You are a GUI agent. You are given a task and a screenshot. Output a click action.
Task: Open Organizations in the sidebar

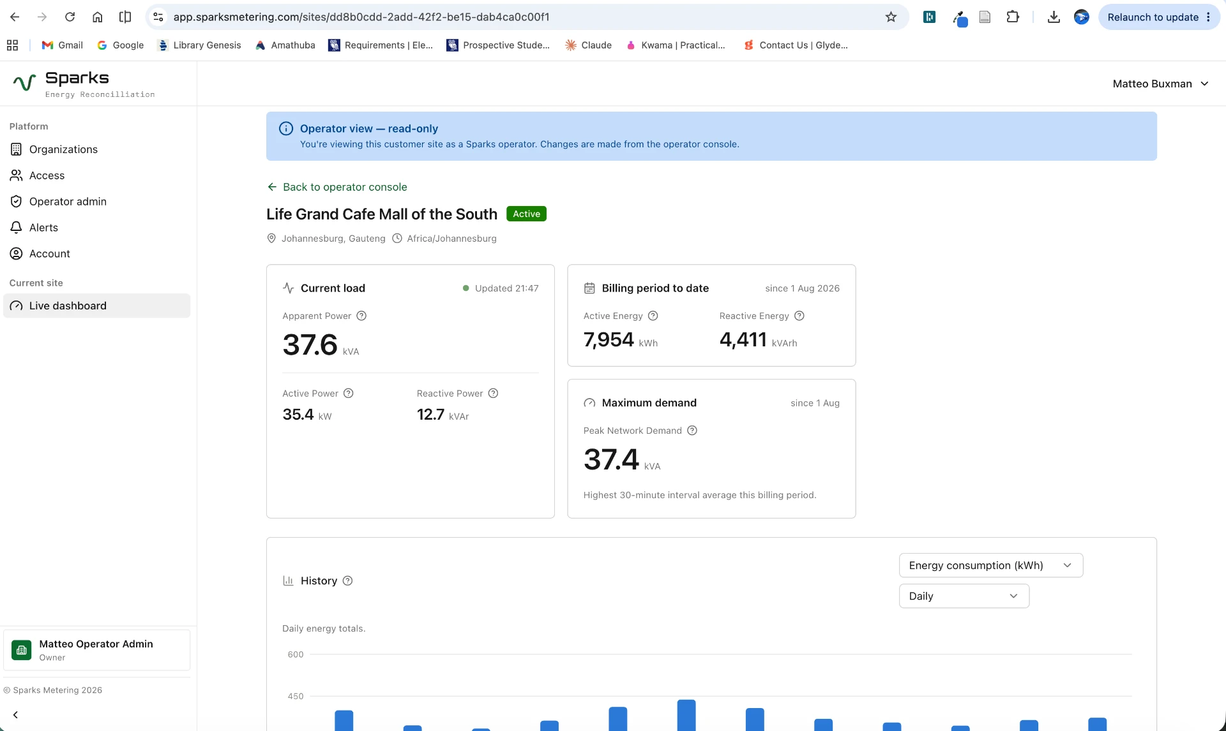pos(97,149)
